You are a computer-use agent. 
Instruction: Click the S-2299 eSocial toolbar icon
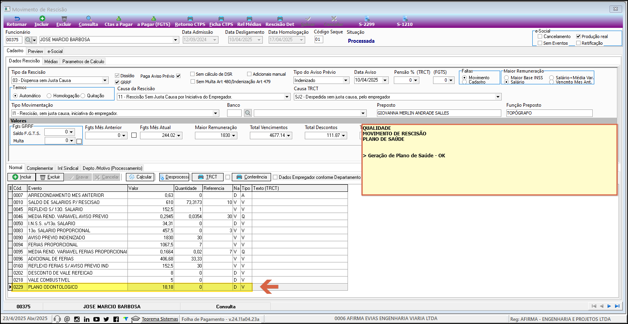point(367,19)
